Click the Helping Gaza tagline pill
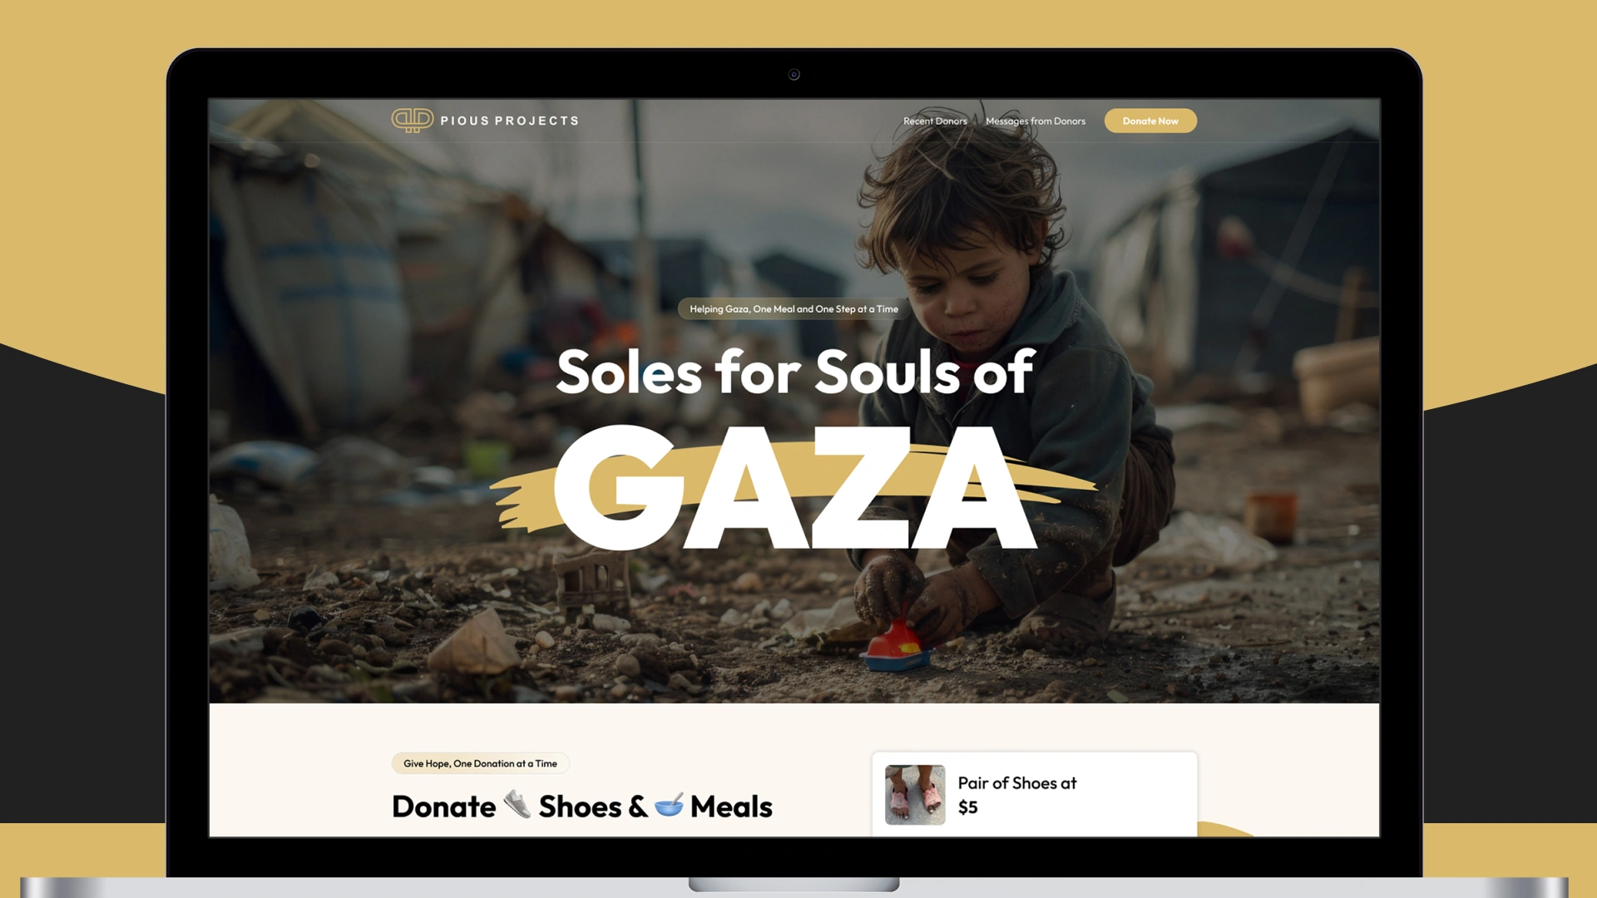The image size is (1597, 898). (794, 309)
